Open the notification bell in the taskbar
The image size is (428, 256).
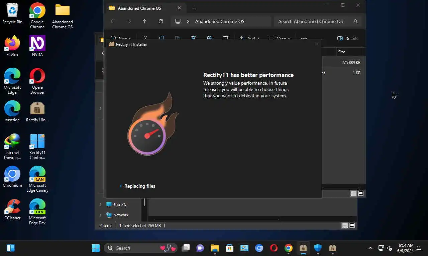(419, 248)
